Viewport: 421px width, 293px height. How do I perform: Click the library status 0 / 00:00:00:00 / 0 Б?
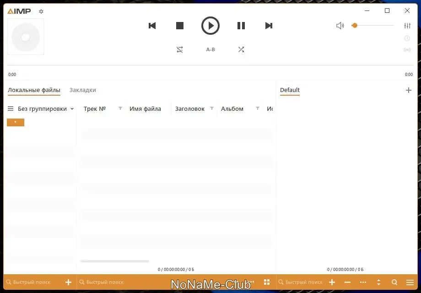[x=176, y=269]
